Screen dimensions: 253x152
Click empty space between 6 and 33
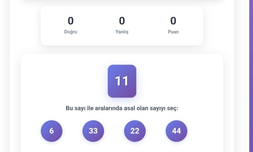[72, 131]
